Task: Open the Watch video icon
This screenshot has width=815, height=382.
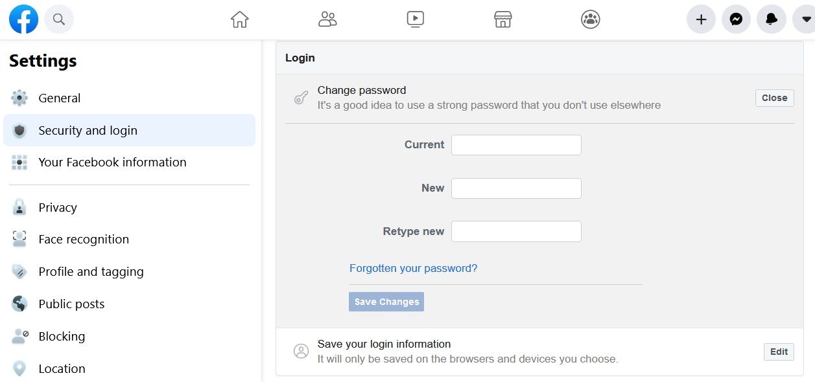Action: (416, 19)
